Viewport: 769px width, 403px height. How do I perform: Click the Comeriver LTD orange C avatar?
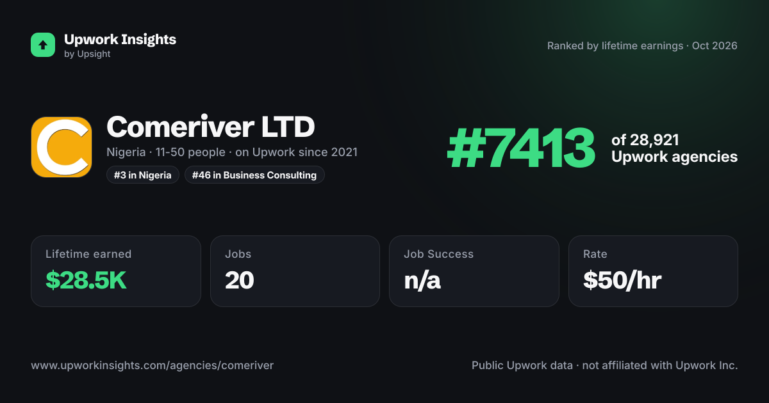click(62, 147)
